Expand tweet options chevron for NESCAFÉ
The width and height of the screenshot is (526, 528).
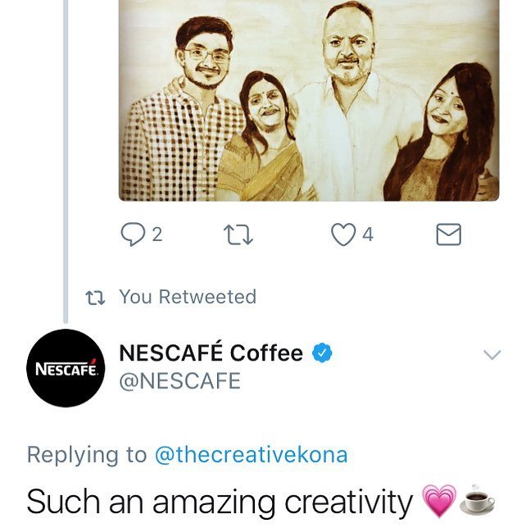(x=492, y=354)
